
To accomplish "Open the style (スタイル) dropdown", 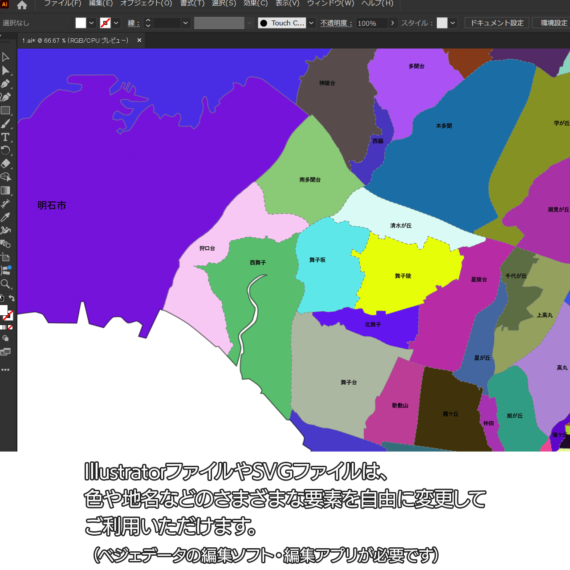I will [x=453, y=23].
